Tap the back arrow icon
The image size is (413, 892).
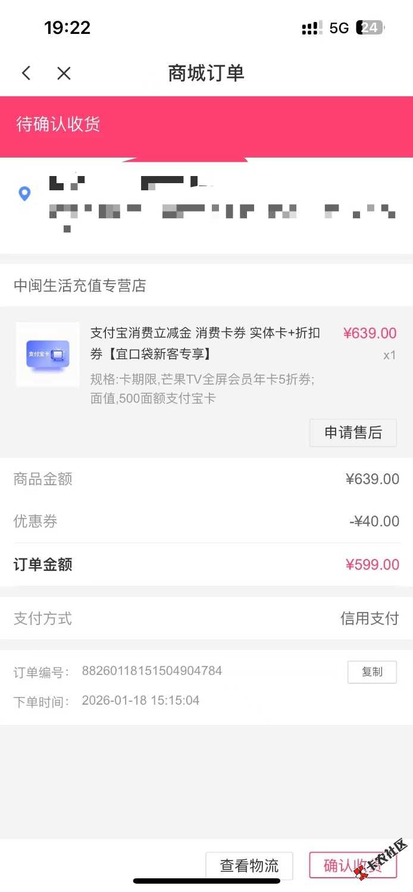26,73
